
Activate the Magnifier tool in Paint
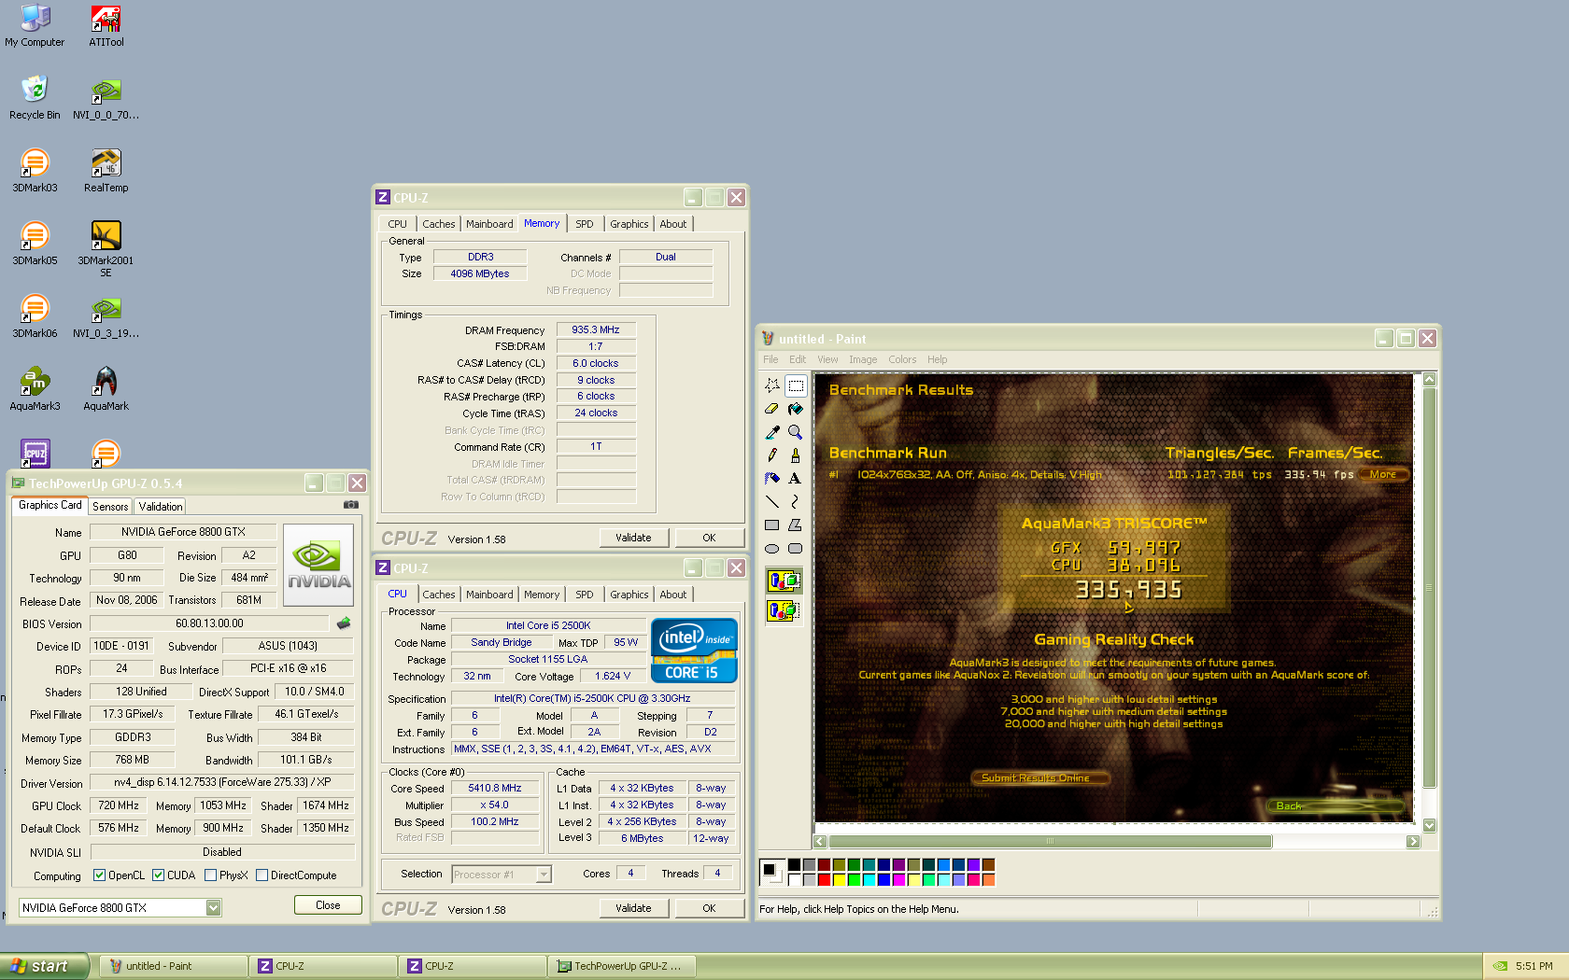pos(796,432)
